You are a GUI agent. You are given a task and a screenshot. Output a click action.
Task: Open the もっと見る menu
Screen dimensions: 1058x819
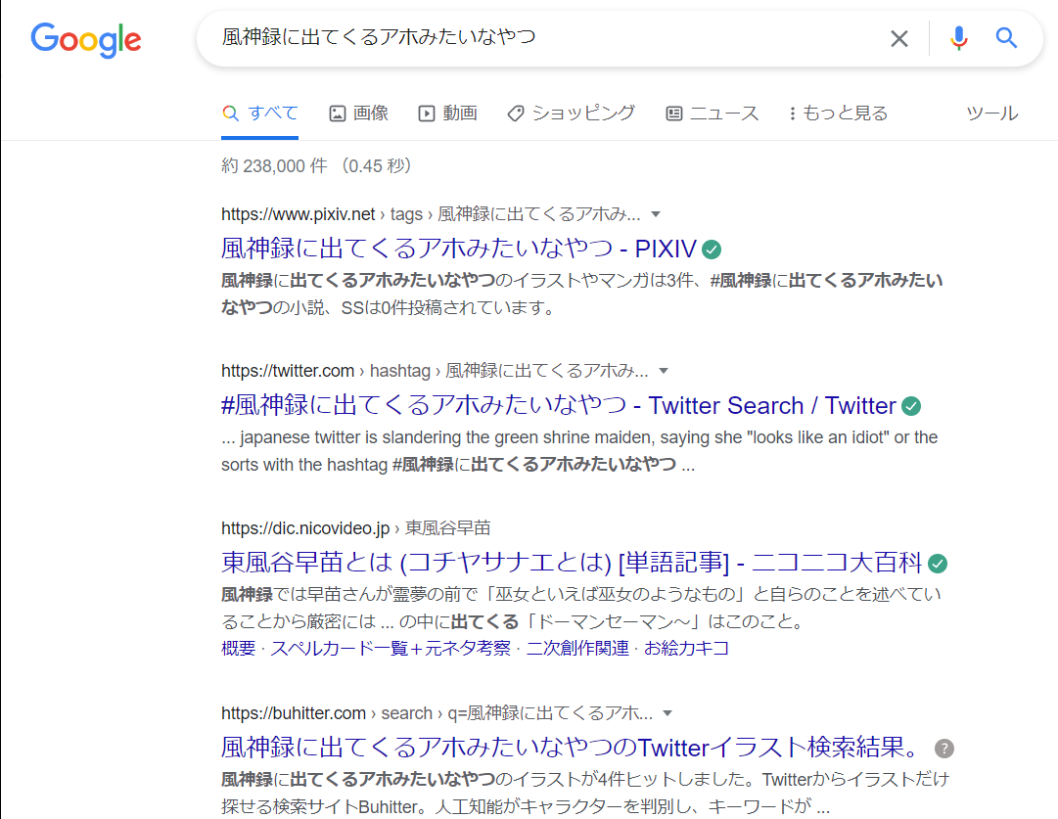pos(838,114)
